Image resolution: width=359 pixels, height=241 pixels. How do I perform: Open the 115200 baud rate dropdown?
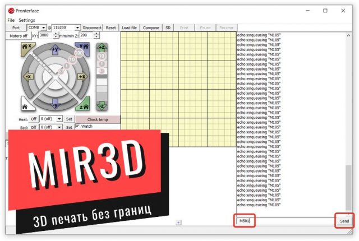click(77, 27)
